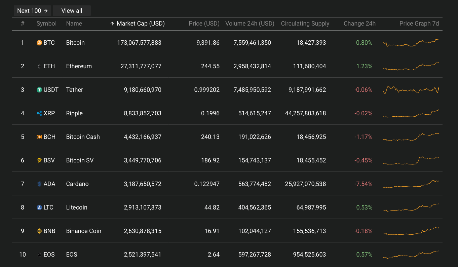Open the Ripple 7d price graph
The width and height of the screenshot is (458, 267).
[411, 113]
